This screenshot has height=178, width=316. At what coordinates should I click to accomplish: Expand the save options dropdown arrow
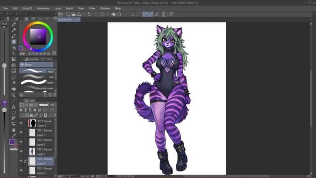[83, 14]
